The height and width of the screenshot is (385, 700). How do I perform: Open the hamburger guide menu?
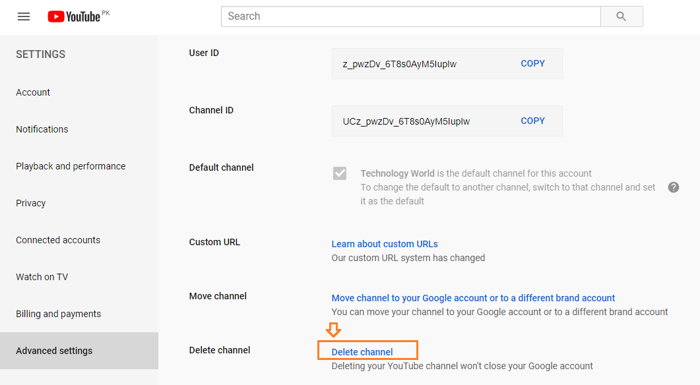24,16
